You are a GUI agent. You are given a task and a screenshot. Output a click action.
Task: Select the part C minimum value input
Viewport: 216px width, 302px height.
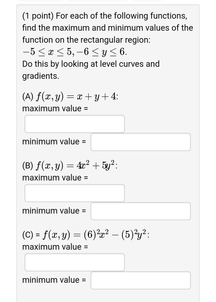click(141, 280)
